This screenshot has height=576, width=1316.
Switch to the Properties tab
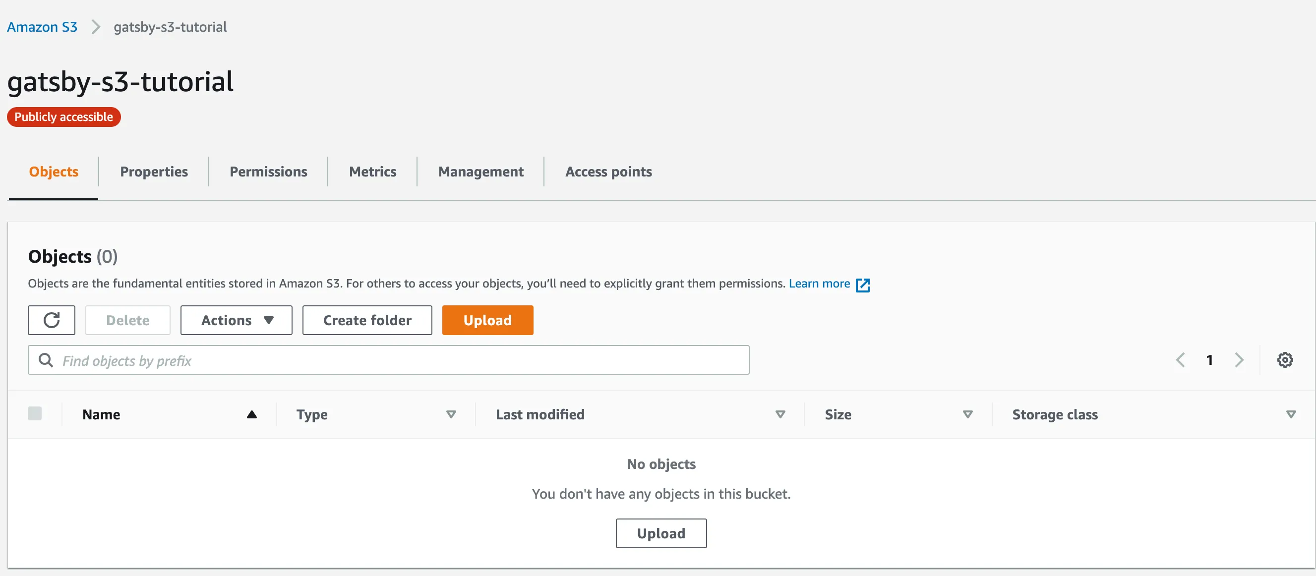pos(154,172)
